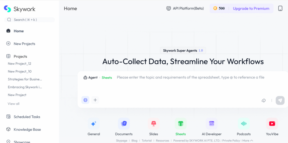Screen dimensions: 288x143
Task: Open the Documents agent
Action: coord(124,124)
